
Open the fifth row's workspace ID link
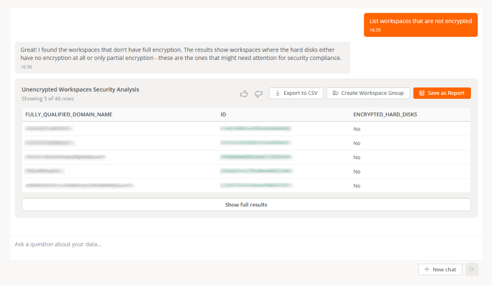point(256,186)
